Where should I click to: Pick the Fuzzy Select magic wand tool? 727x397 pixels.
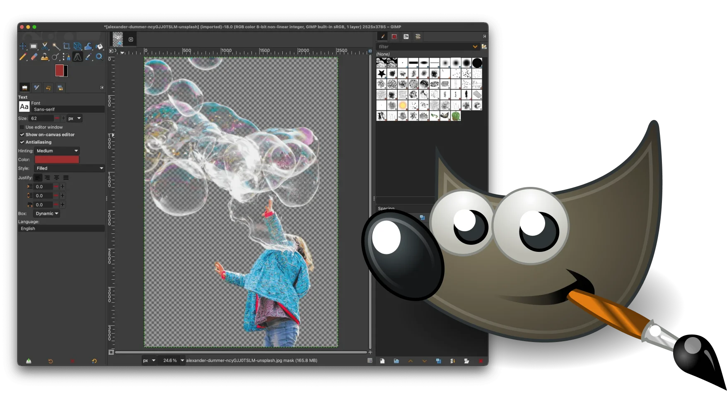coord(56,46)
